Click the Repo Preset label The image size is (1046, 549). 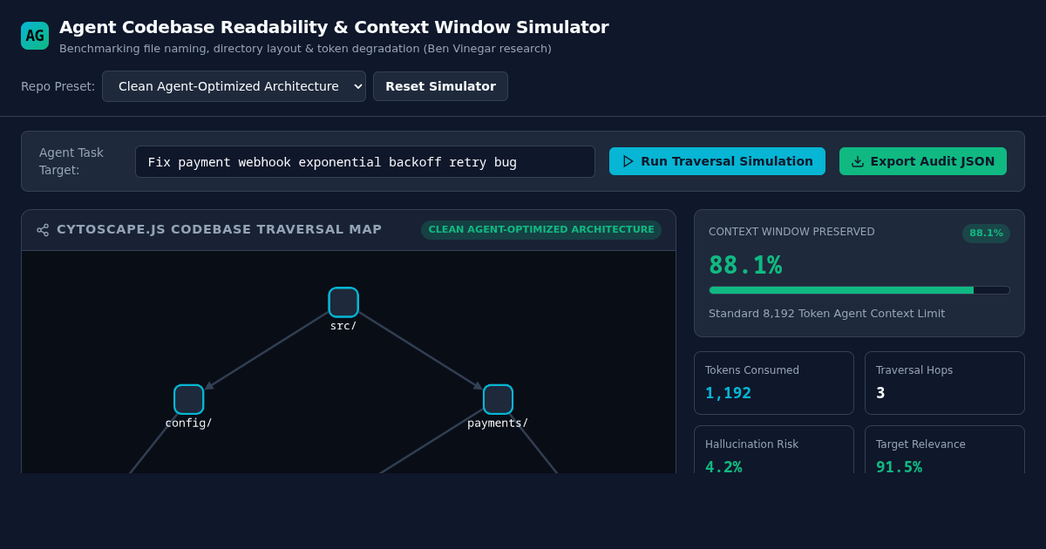pos(58,86)
